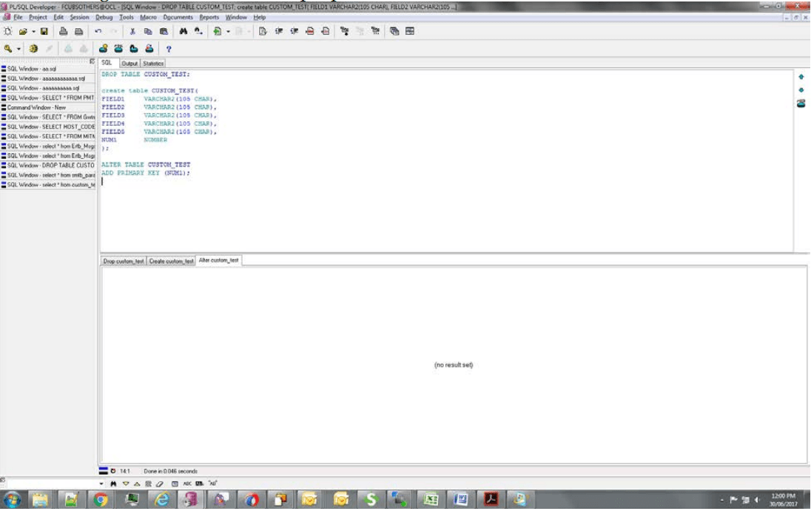Image resolution: width=811 pixels, height=511 pixels.
Task: Click the Find binoculars icon in main toolbar
Action: (x=183, y=32)
